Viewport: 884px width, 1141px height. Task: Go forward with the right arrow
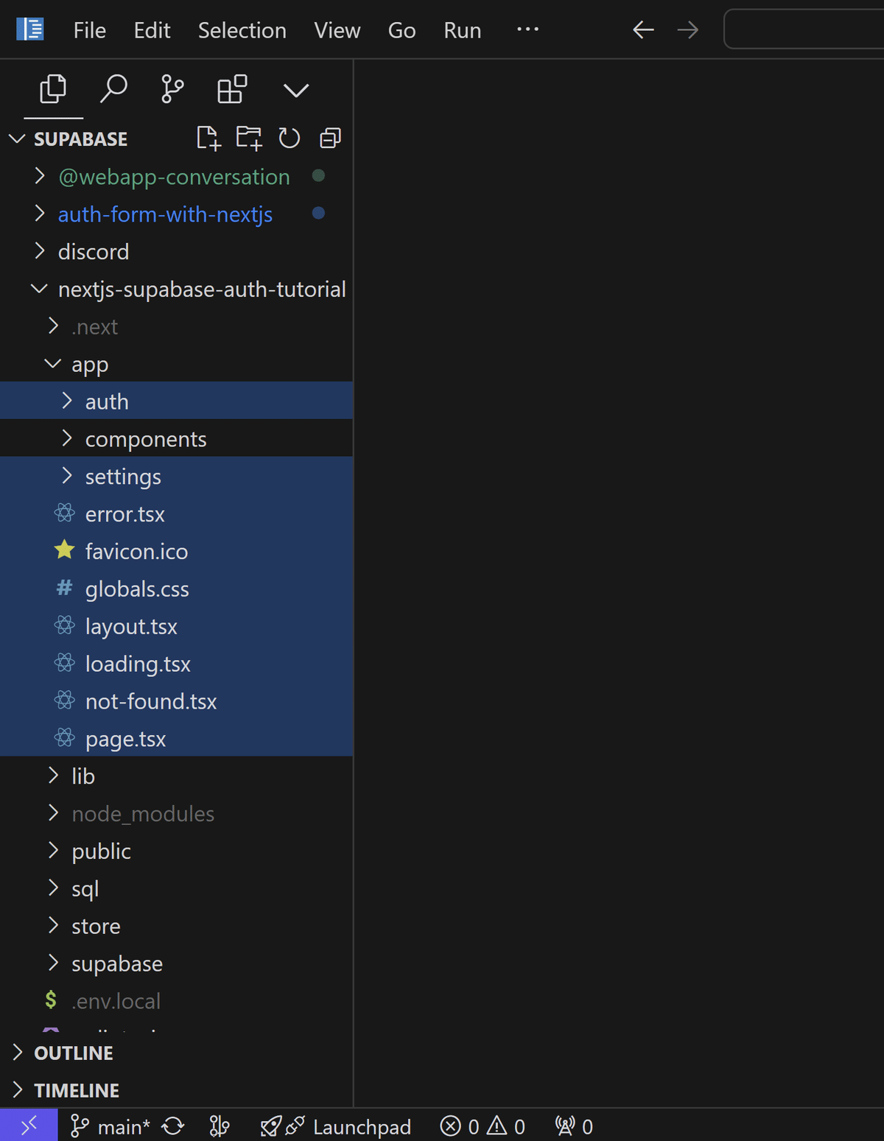687,29
